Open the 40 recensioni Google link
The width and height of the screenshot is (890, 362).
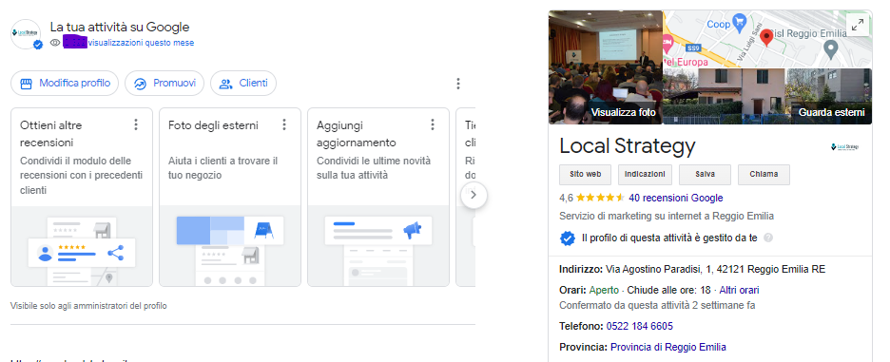(x=676, y=198)
